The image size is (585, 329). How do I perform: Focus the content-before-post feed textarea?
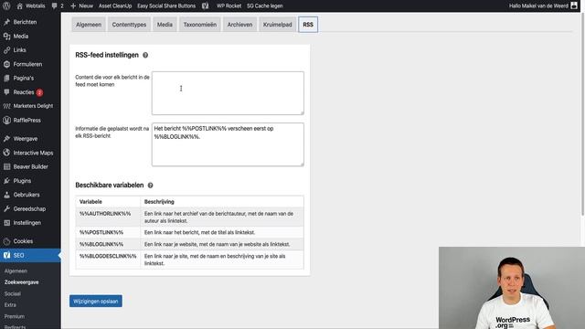click(228, 93)
